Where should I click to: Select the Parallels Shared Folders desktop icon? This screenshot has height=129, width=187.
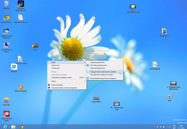point(6,47)
